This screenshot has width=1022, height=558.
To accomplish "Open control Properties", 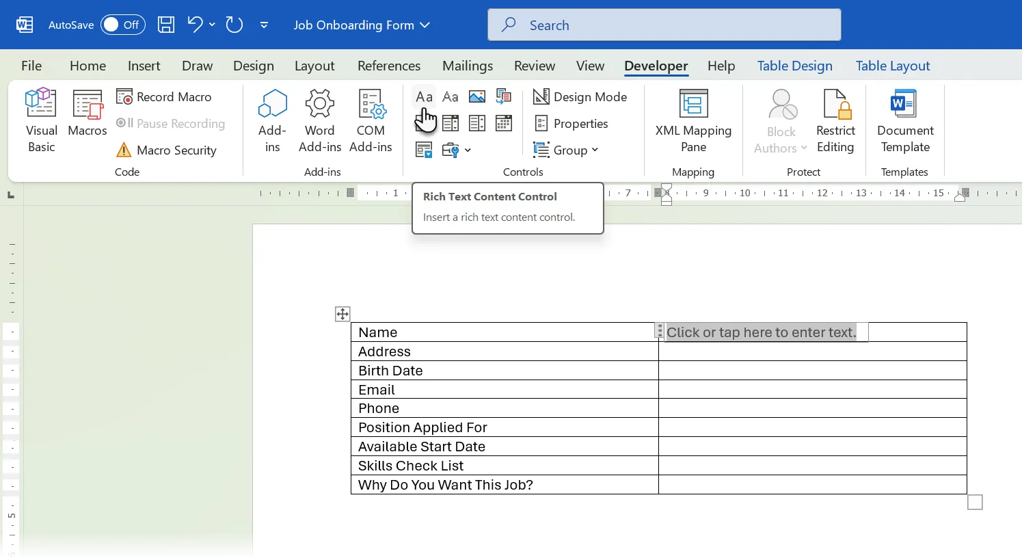I will click(571, 124).
